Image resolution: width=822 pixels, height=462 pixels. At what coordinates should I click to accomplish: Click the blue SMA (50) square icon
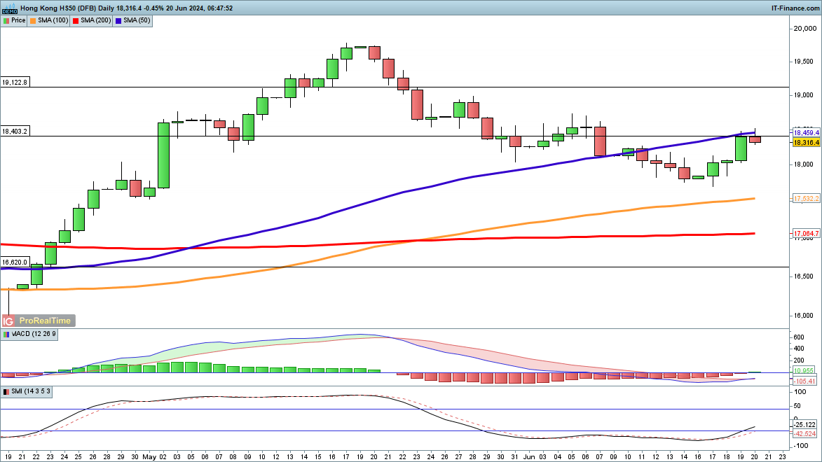(119, 21)
